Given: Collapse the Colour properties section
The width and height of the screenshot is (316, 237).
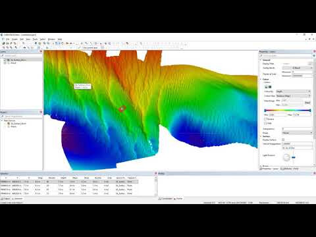Looking at the screenshot, I should tap(261, 79).
